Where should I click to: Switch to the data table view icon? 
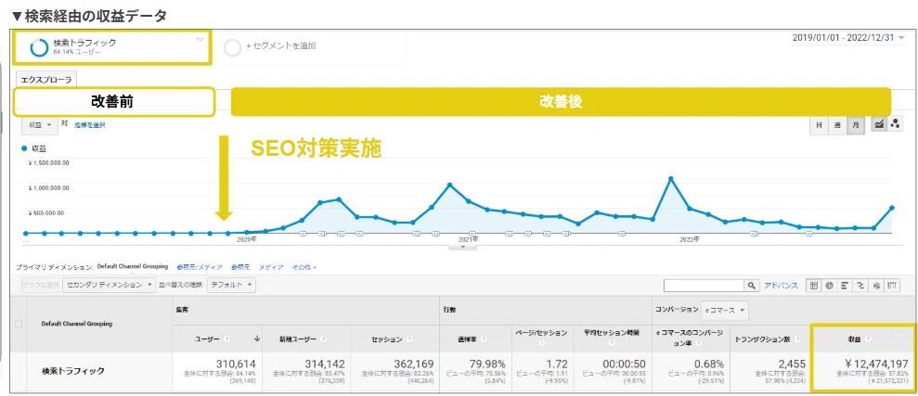(x=813, y=286)
